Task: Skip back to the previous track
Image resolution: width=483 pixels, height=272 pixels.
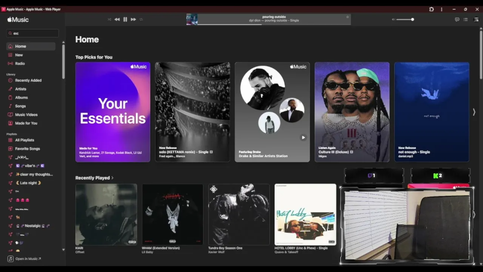Action: click(x=117, y=19)
